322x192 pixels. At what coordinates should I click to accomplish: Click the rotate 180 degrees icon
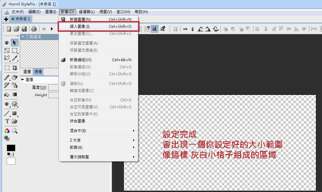(216, 29)
